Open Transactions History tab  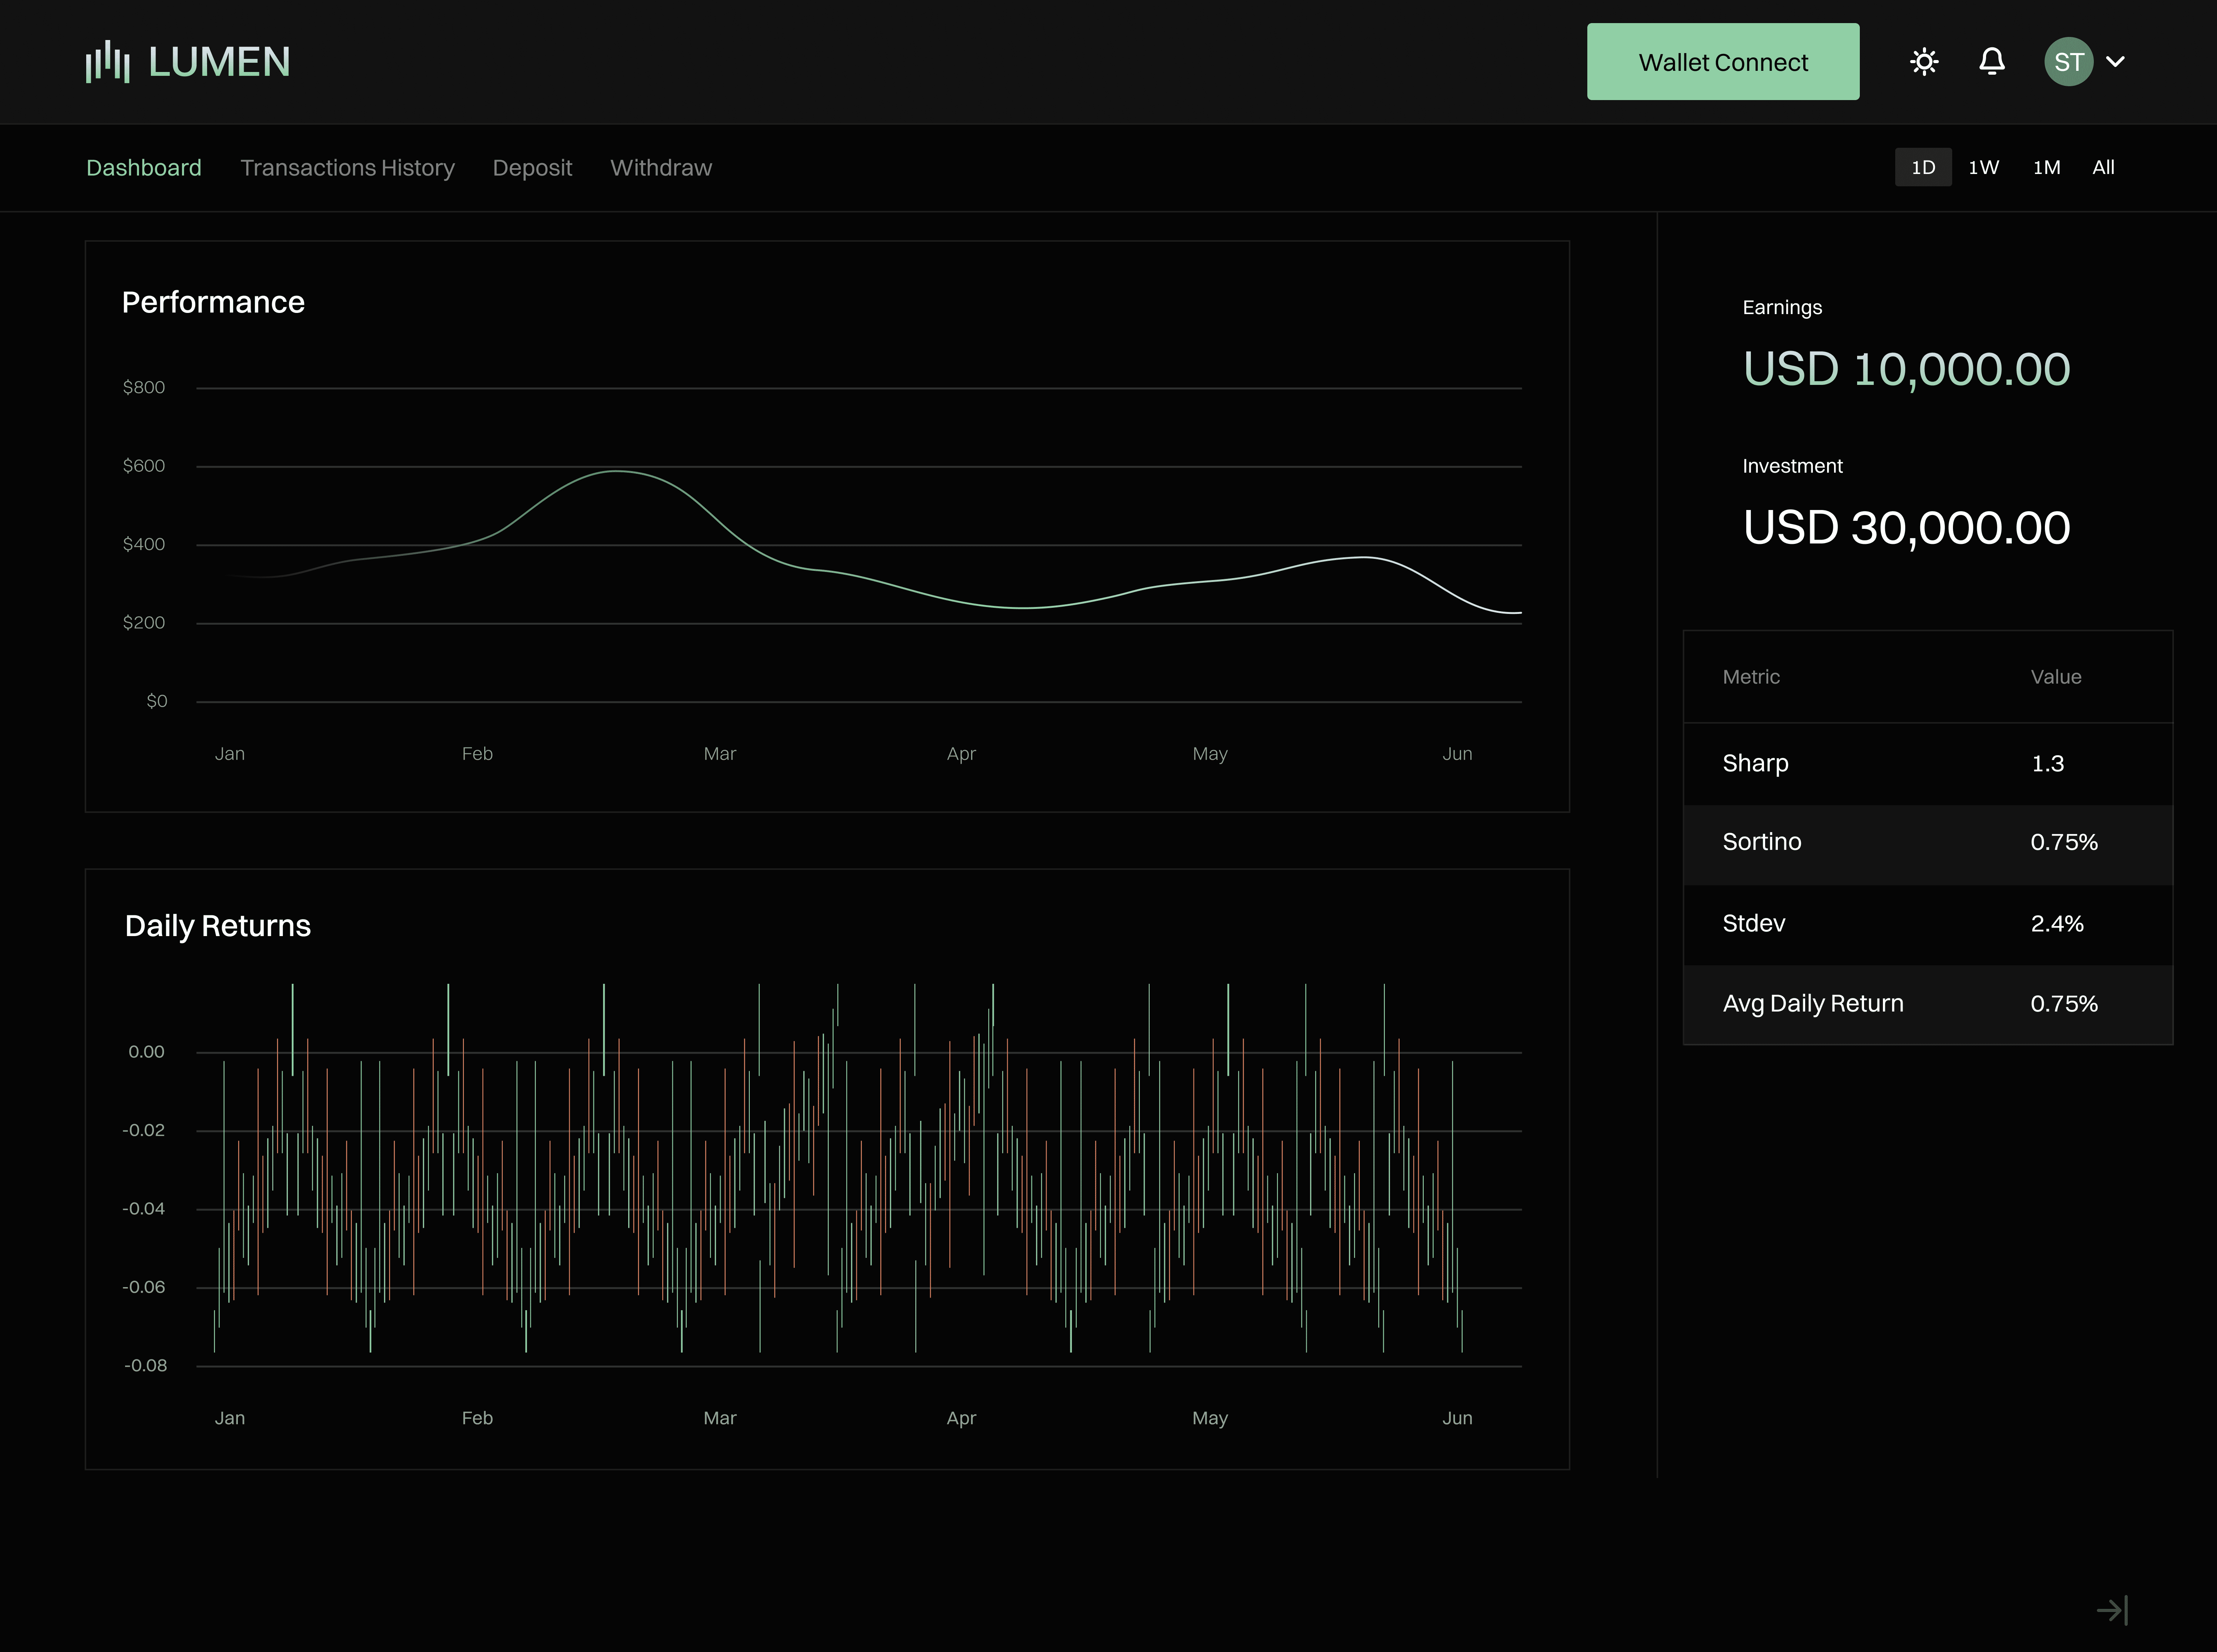[347, 168]
